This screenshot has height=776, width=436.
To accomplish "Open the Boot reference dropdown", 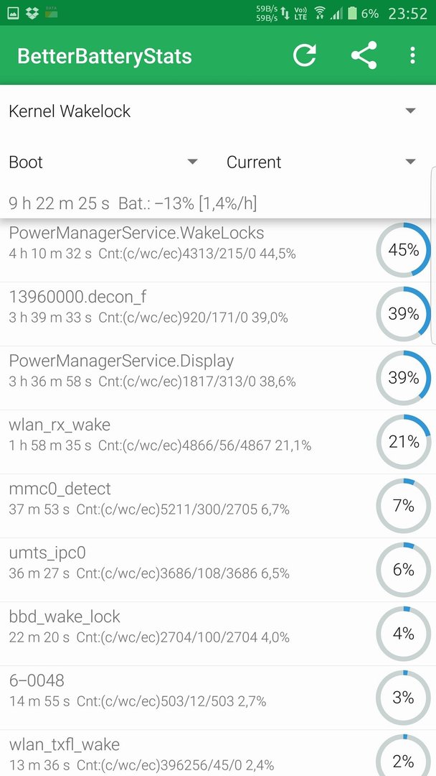I will (103, 162).
